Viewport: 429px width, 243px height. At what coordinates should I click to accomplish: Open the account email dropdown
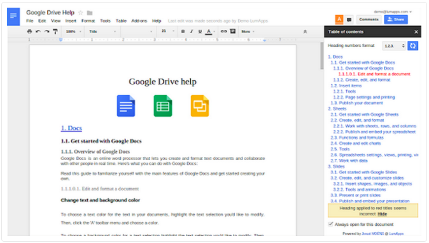pos(392,11)
